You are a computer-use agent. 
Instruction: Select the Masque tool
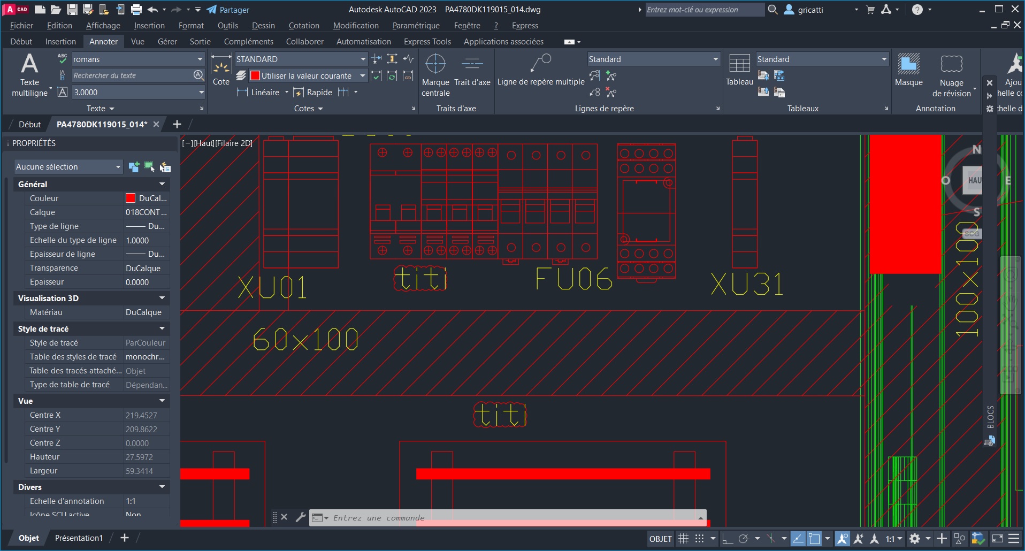(909, 72)
